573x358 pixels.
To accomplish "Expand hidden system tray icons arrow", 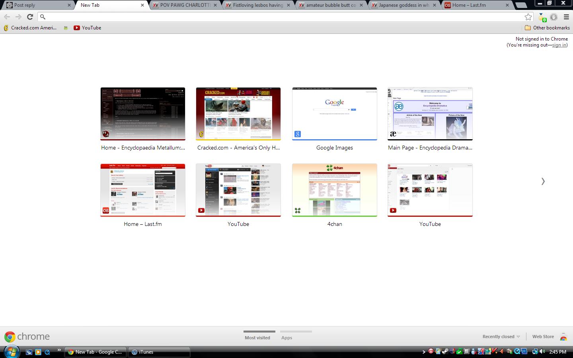I will (424, 352).
